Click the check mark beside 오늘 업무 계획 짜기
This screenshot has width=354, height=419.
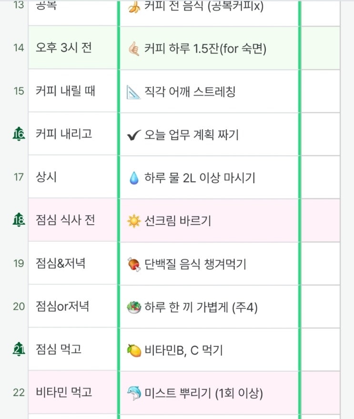133,135
